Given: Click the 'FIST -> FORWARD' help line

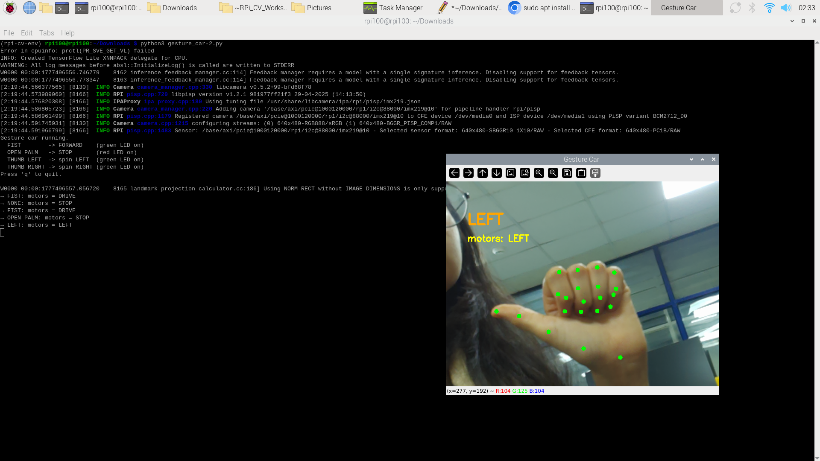Looking at the screenshot, I should point(76,145).
